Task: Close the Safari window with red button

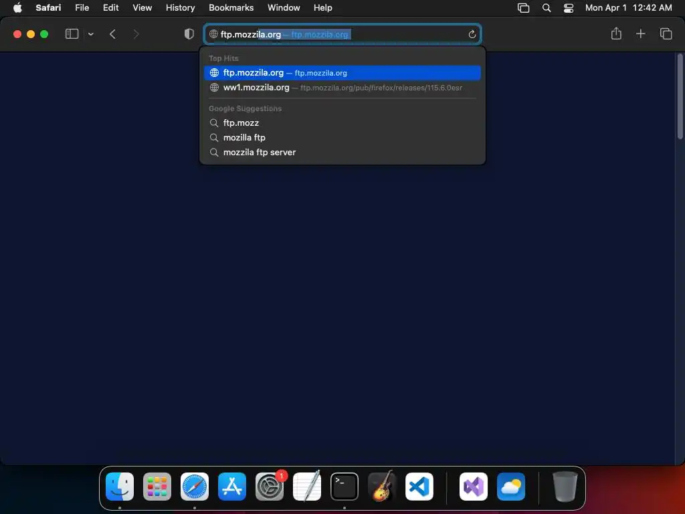Action: coord(17,34)
